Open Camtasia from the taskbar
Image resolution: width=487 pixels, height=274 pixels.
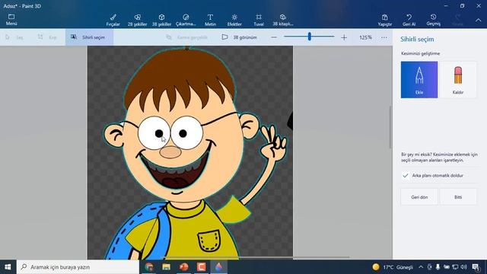pos(201,267)
